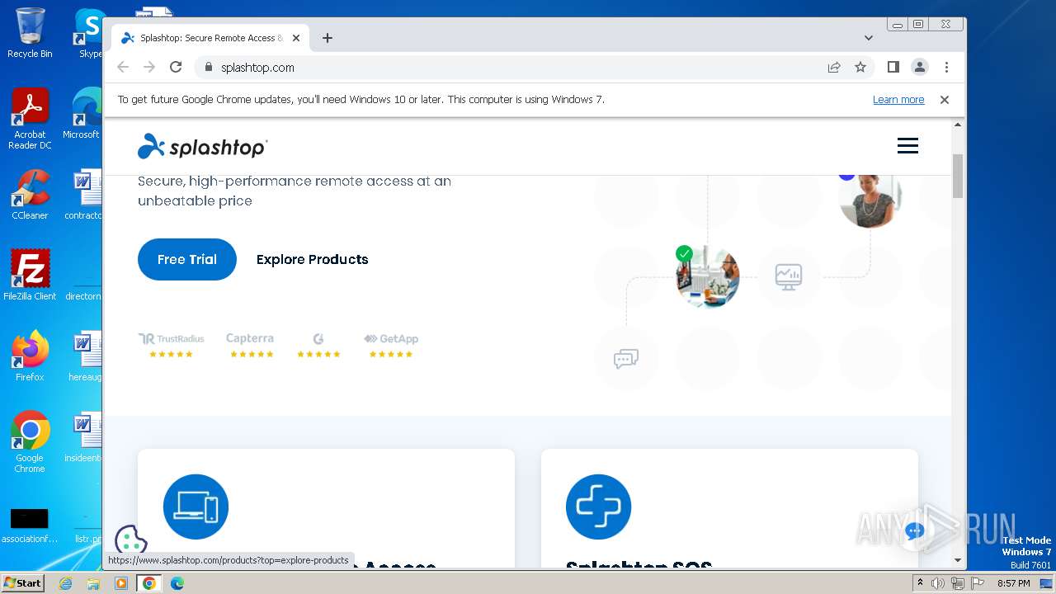This screenshot has width=1056, height=594.
Task: Open Chrome side panel icon
Action: (893, 67)
